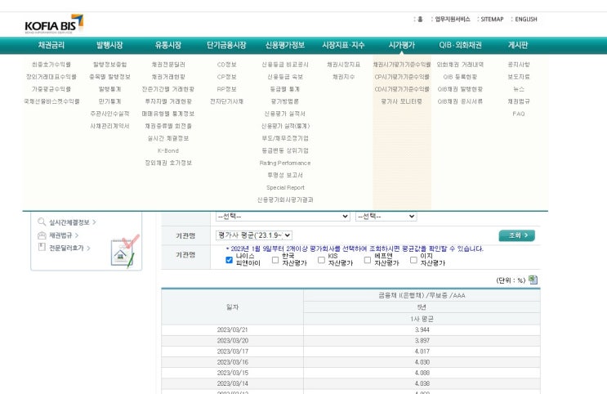Image resolution: width=607 pixels, height=394 pixels.
Task: Click the notepad house illustration in sidebar
Action: [125, 251]
